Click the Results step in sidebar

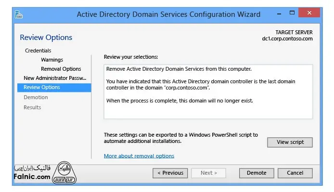32,107
